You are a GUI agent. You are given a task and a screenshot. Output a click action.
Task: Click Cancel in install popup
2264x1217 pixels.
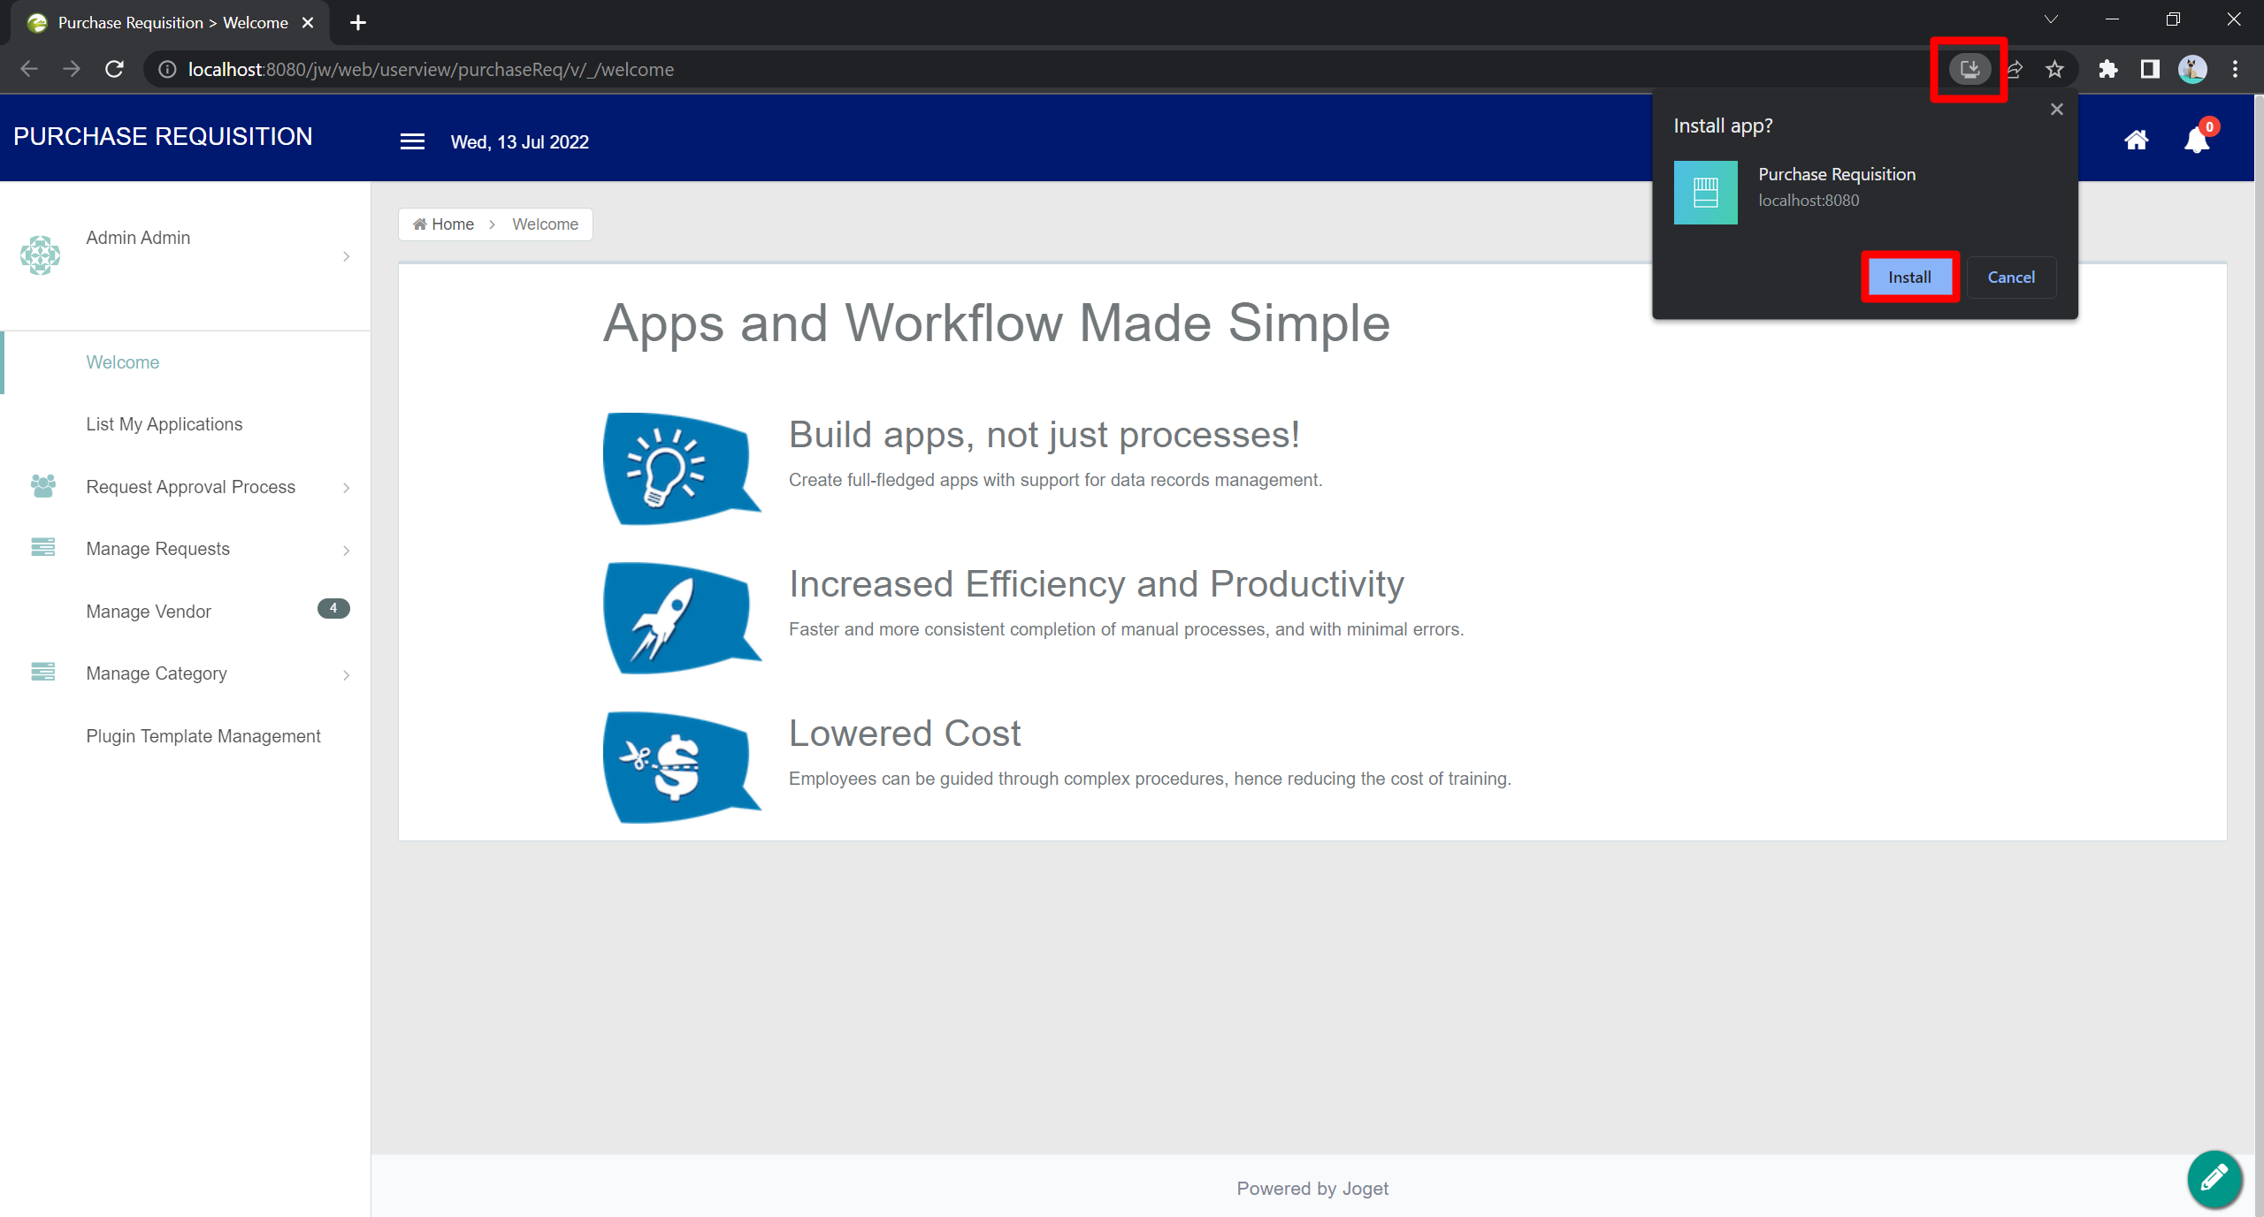coord(2011,278)
